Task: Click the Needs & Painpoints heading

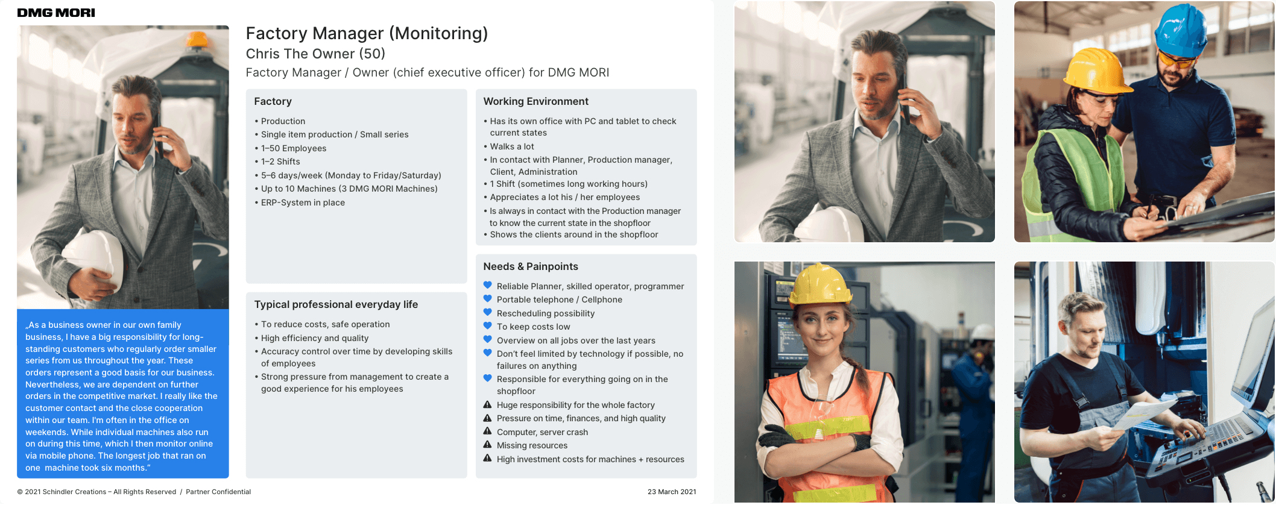Action: point(531,266)
